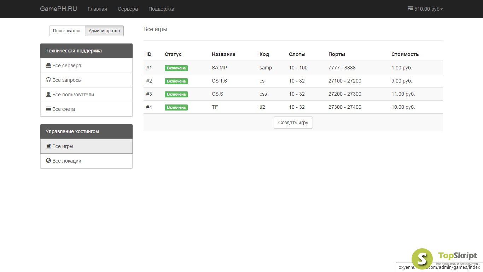Click the Техническая поддержка panel heading
The height and width of the screenshot is (272, 483).
87,51
